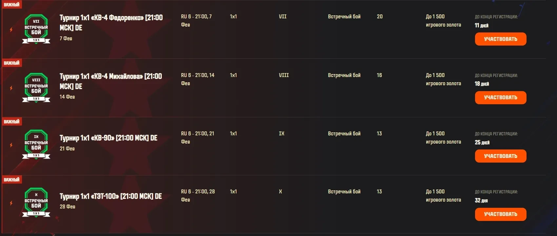
Task: Click lightning bolt icon beside КВ-90 tournament
Action: point(11,145)
